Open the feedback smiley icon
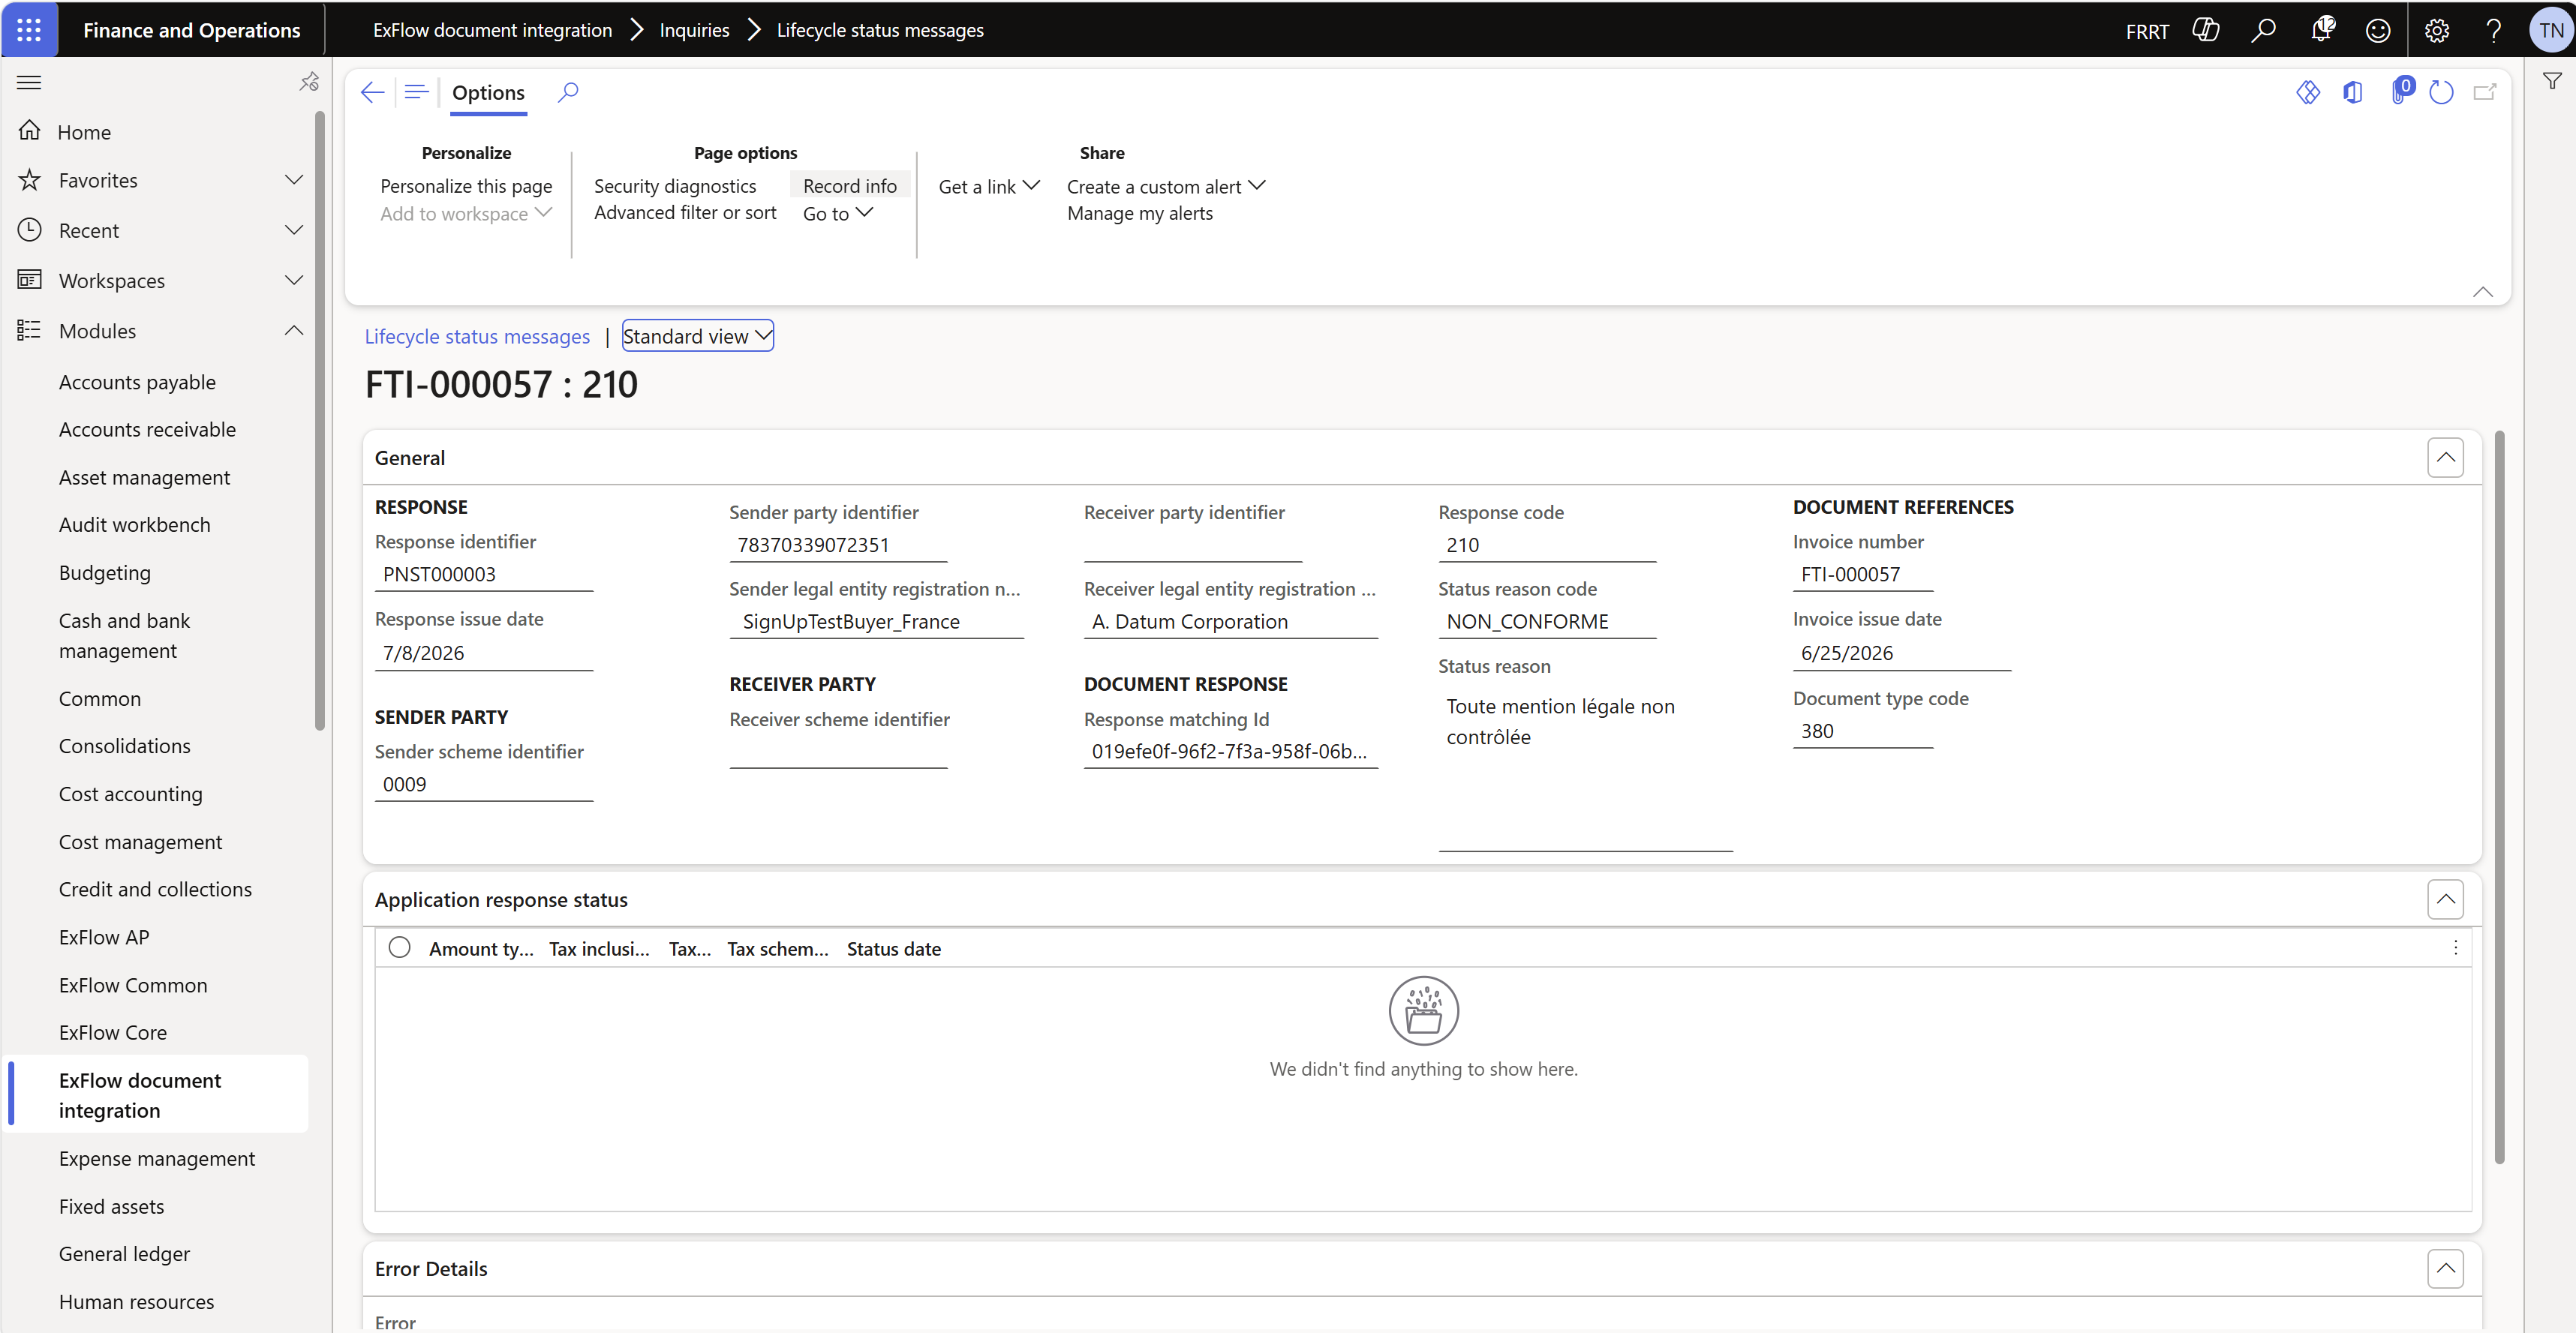 (x=2378, y=30)
